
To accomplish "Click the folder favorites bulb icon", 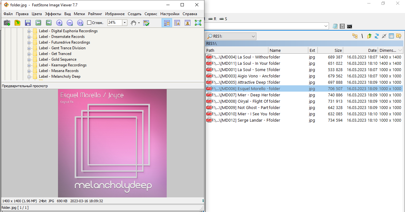I will point(399,36).
